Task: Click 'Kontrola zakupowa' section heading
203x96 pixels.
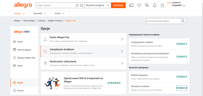Action: [139, 68]
